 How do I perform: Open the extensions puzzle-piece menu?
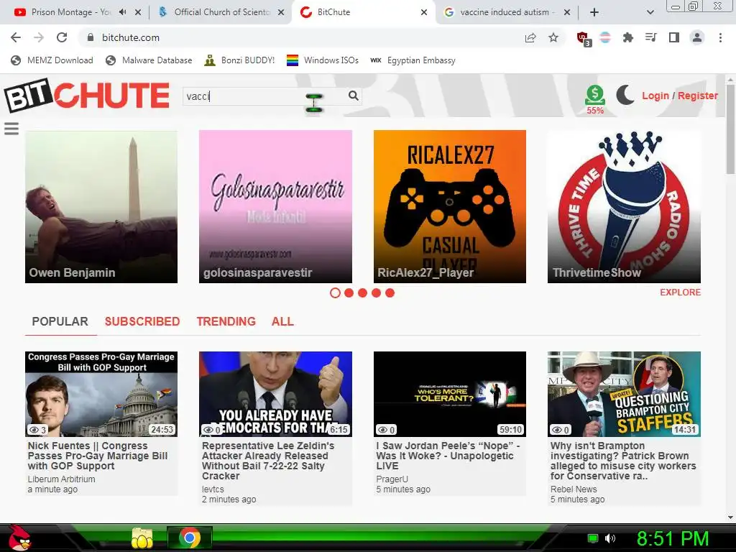(627, 37)
